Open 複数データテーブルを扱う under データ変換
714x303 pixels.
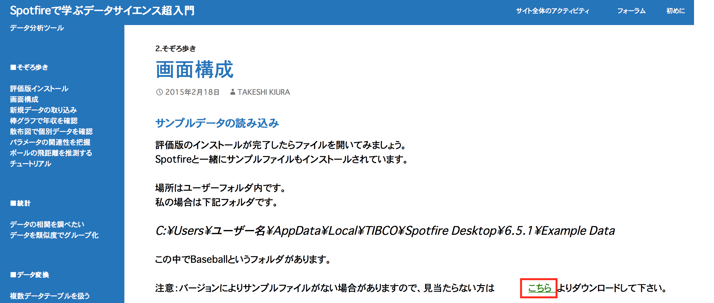coord(50,296)
